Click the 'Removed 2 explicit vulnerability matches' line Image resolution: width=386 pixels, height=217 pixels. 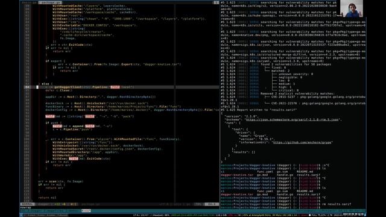pyautogui.click(x=297, y=94)
